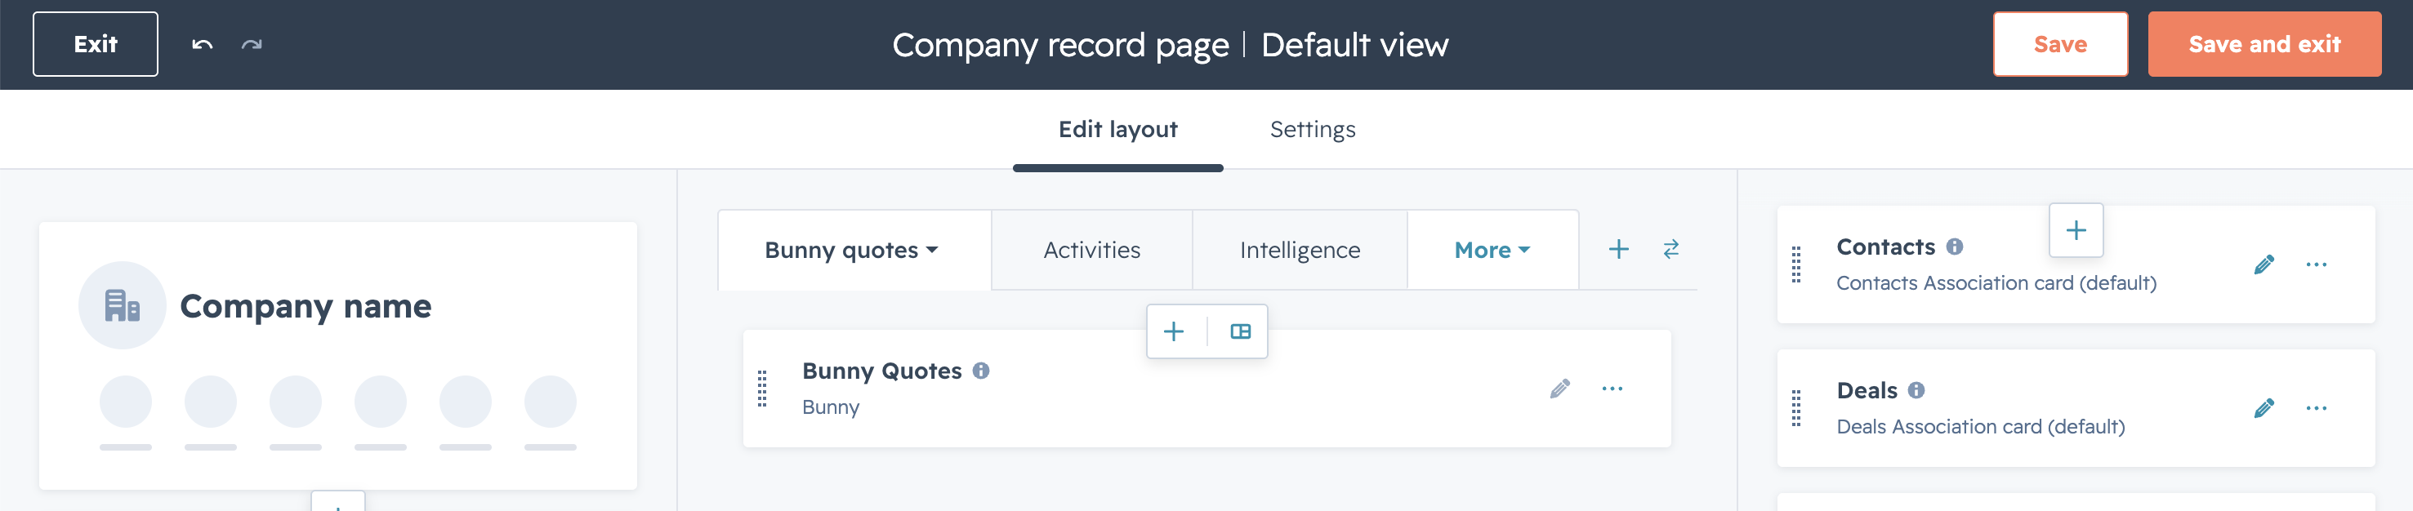Screen dimensions: 2413x511
Task: Click the Deals info icon
Action: [x=1916, y=390]
